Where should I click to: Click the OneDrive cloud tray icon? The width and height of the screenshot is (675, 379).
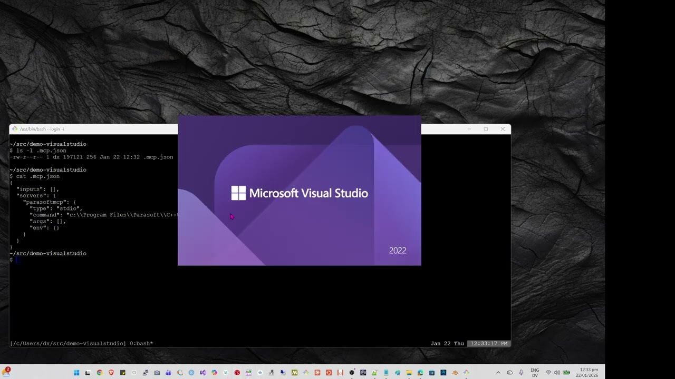(x=509, y=373)
